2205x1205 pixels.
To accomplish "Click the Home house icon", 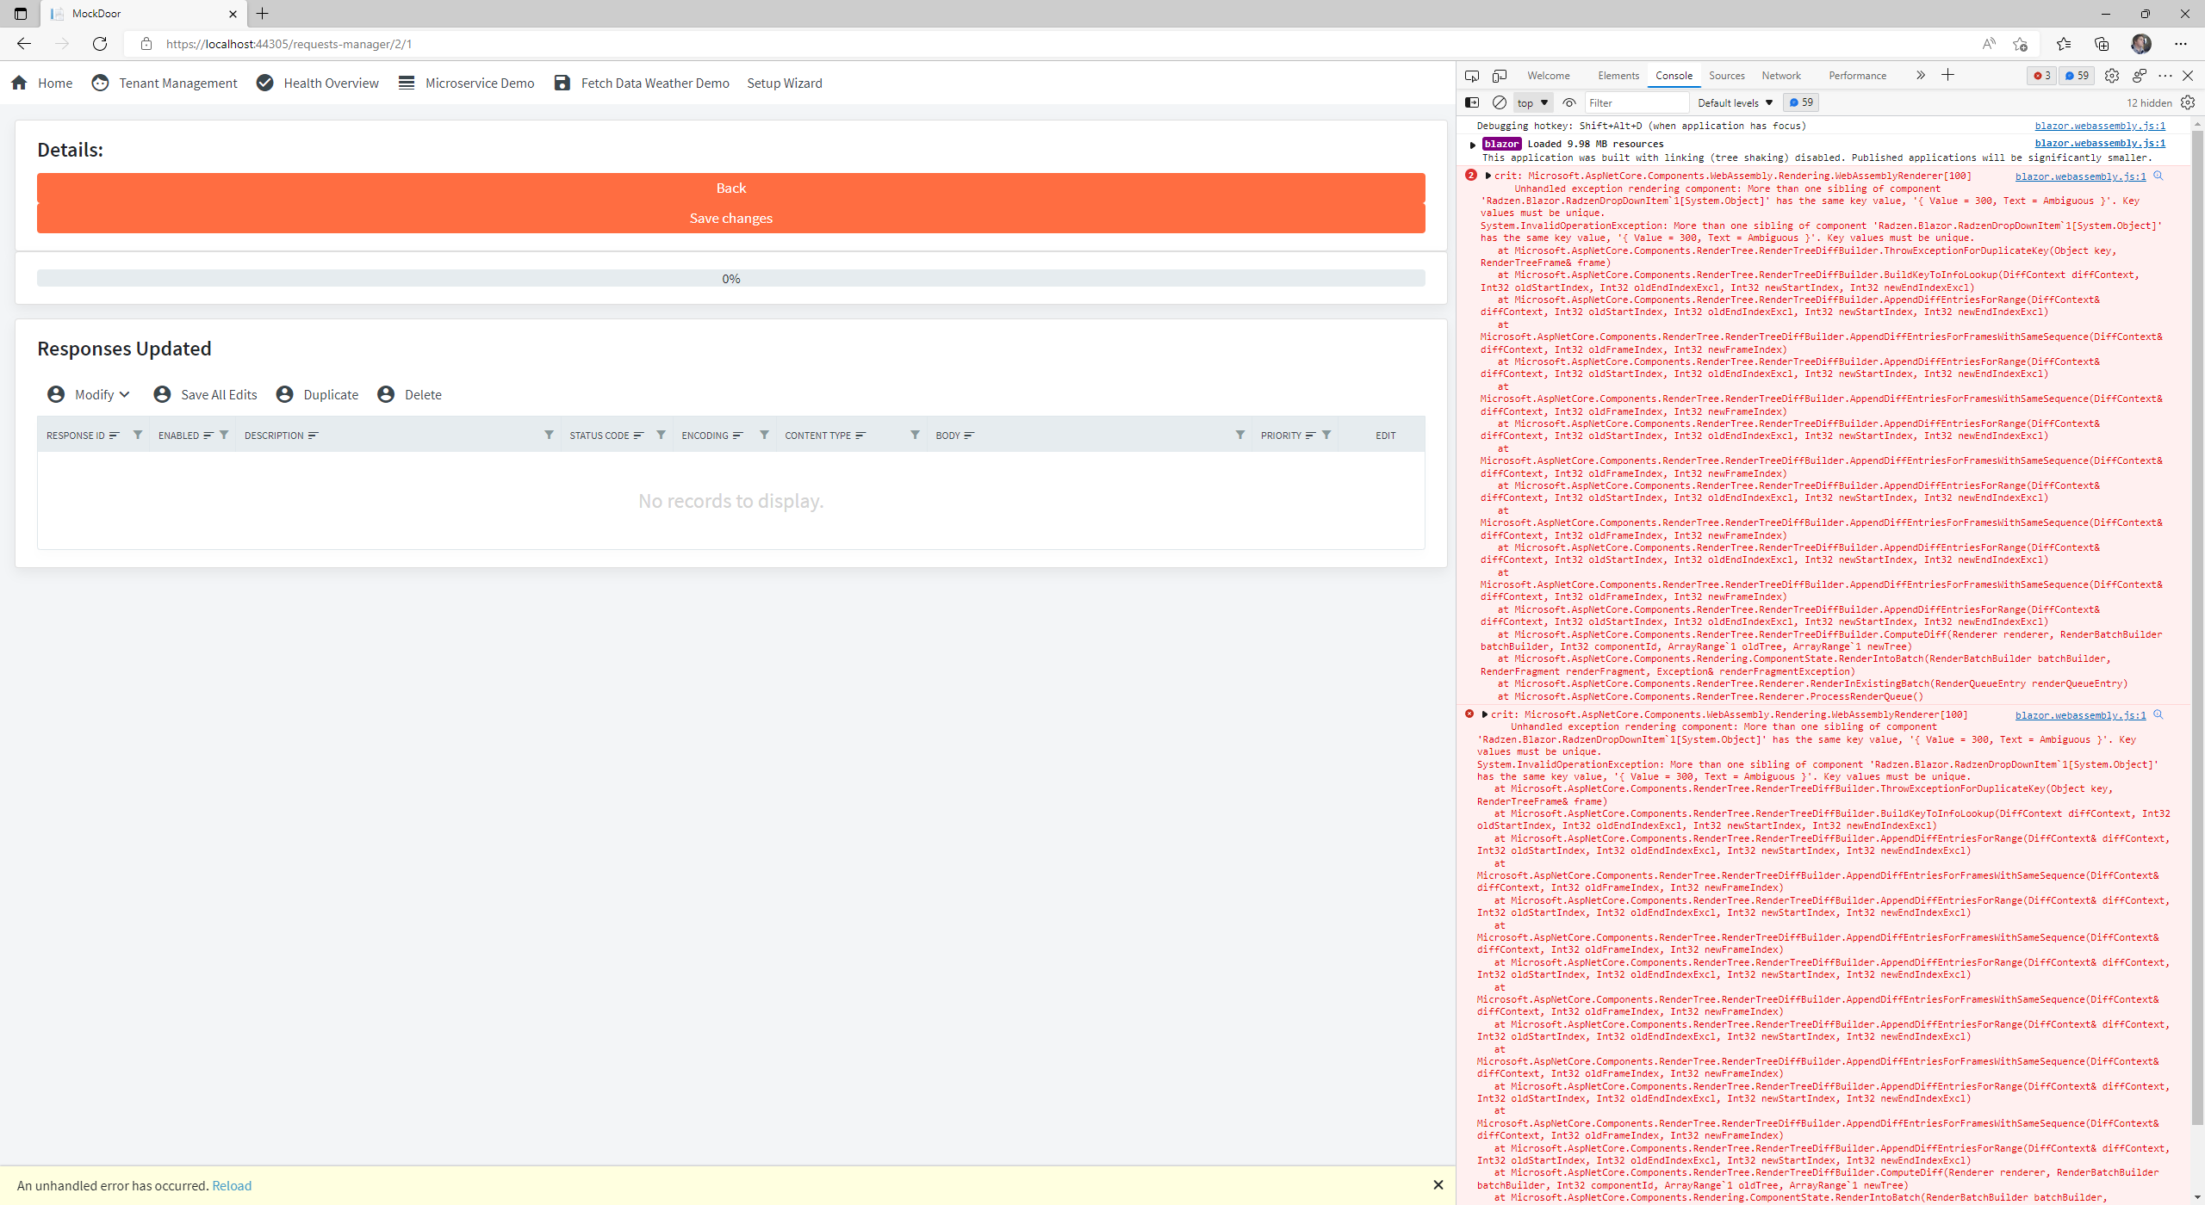I will [19, 83].
